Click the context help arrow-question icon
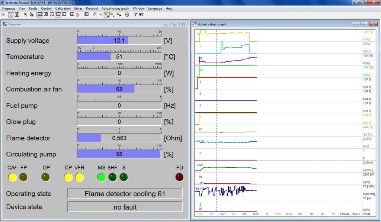Viewport: 381px width, 222px height. [141, 15]
